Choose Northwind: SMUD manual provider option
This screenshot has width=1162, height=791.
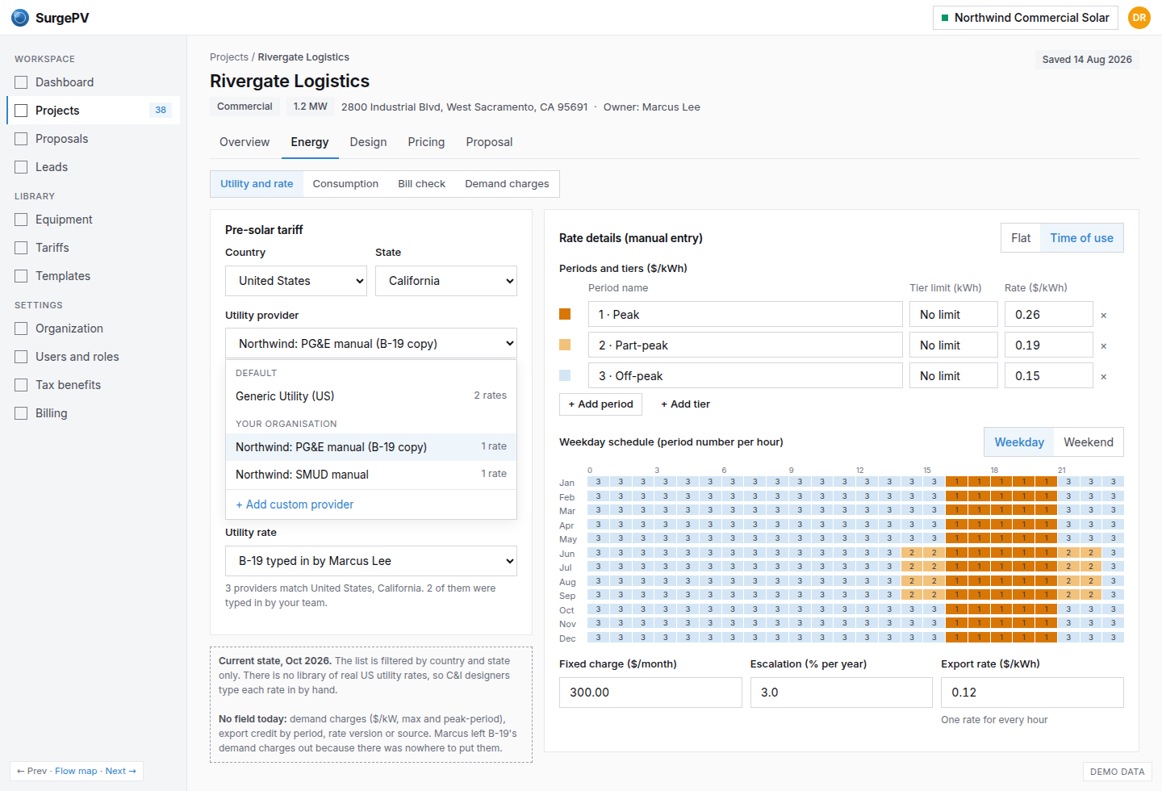tap(371, 475)
